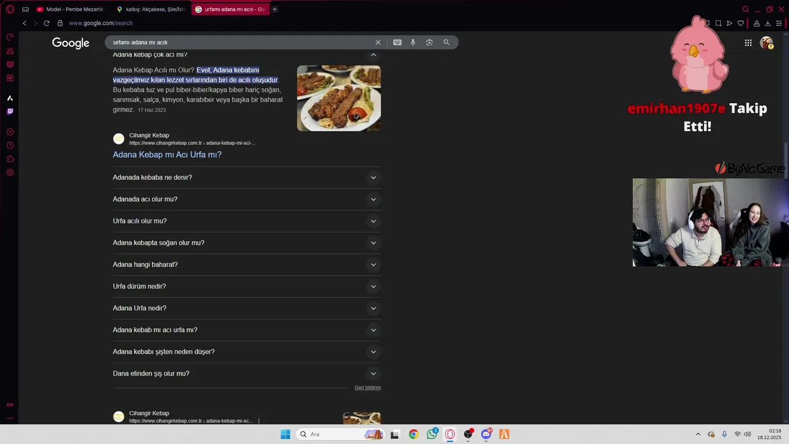Open WhatsApp from the taskbar

click(432, 434)
